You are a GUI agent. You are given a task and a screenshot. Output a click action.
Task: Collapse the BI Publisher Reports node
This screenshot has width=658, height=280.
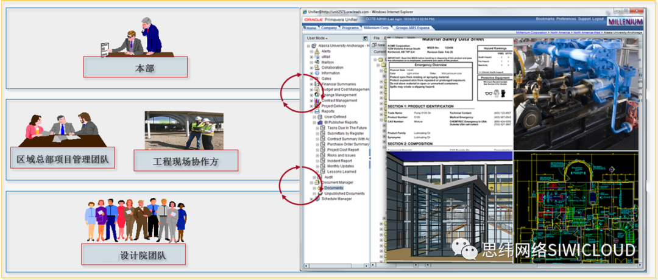coord(315,122)
